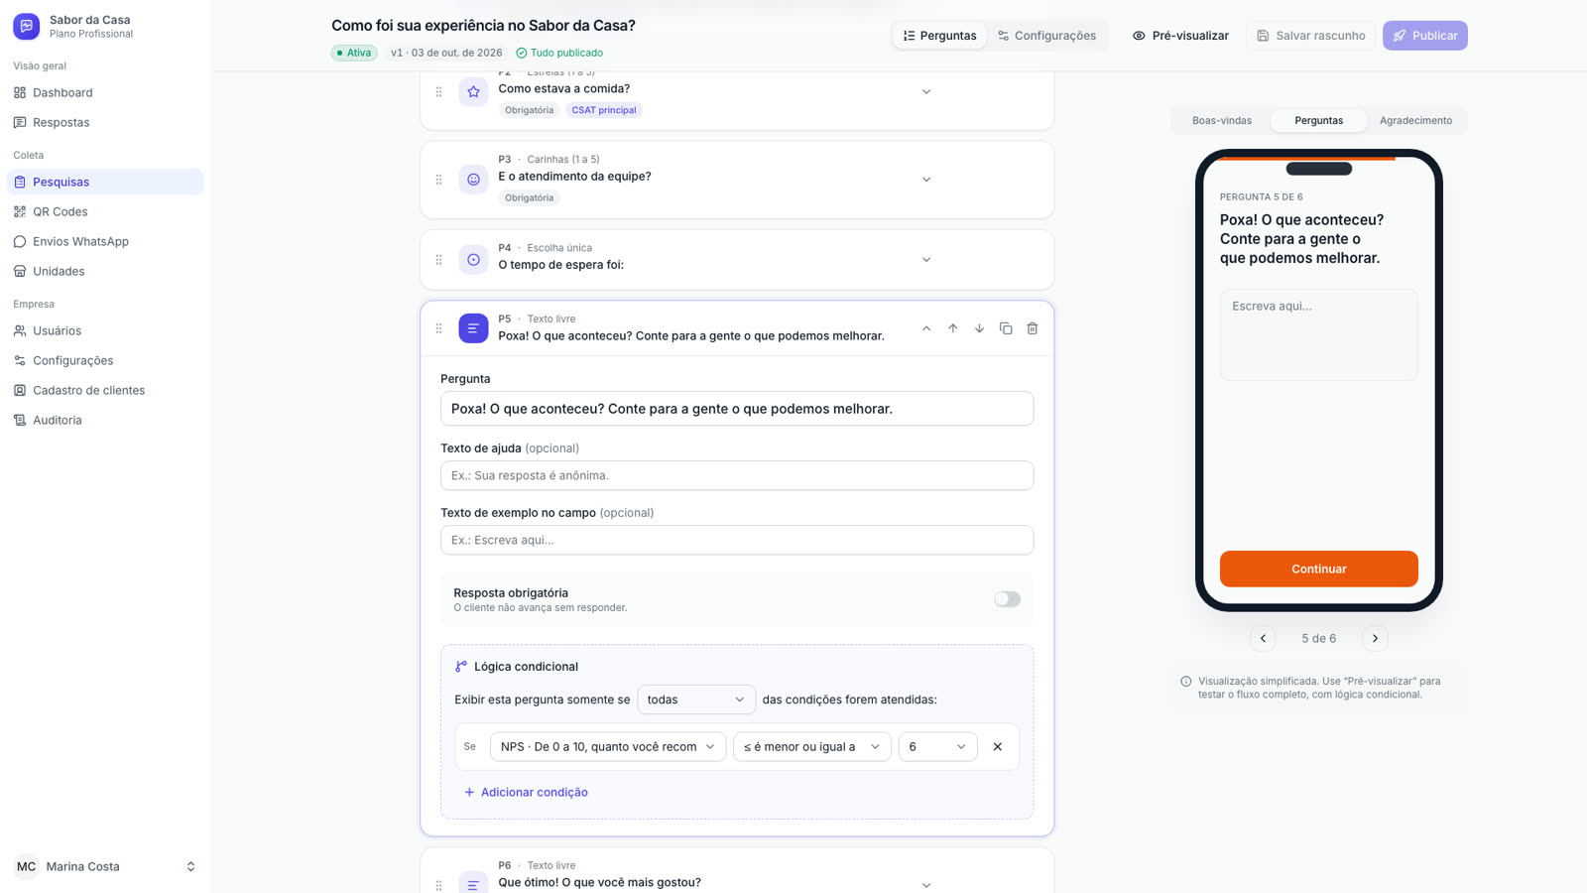Collapse the open question P5 chevron

(x=926, y=328)
